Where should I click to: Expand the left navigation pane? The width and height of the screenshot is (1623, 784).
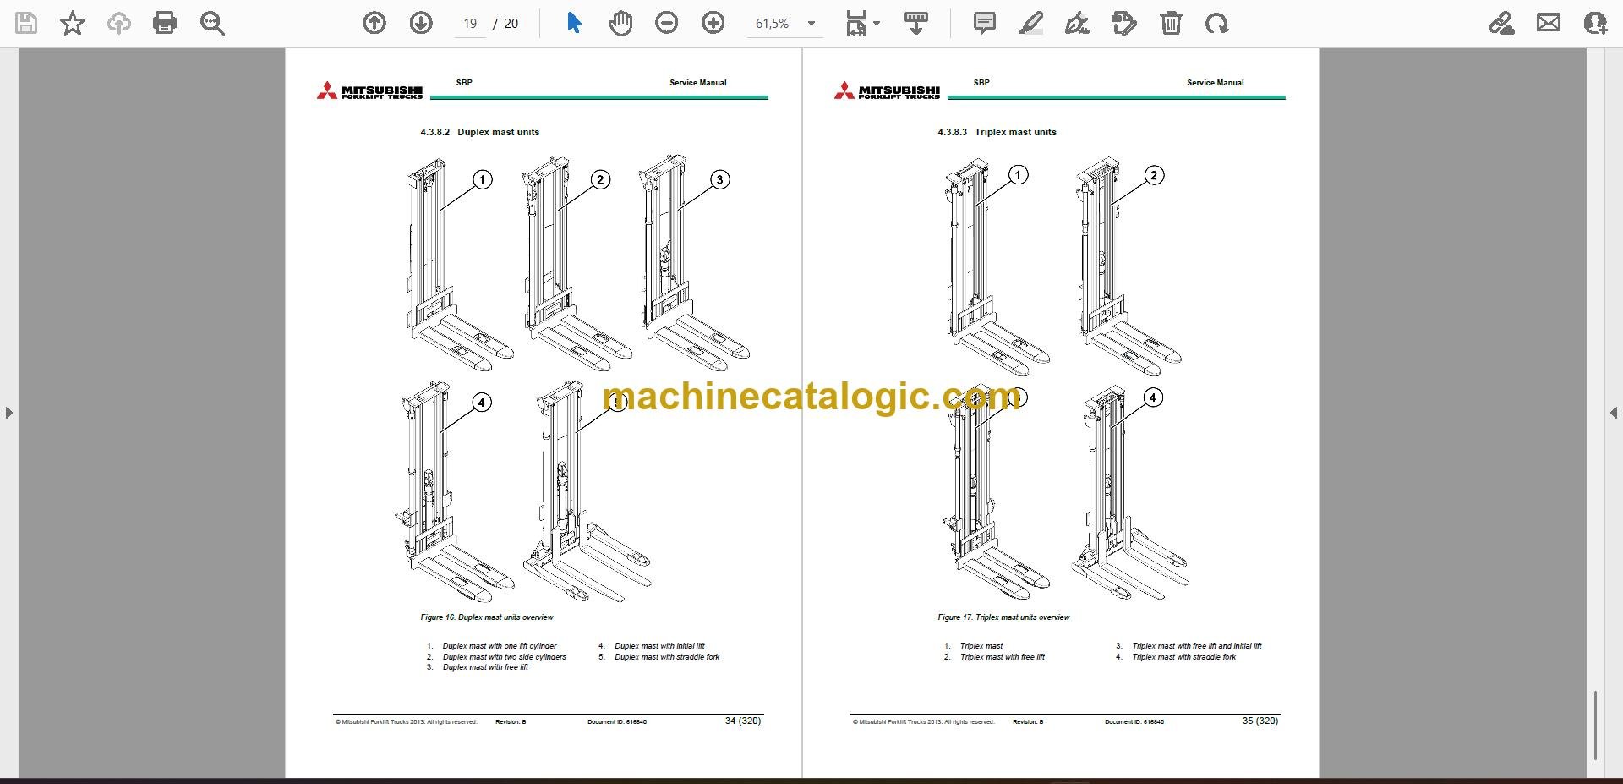pyautogui.click(x=8, y=413)
